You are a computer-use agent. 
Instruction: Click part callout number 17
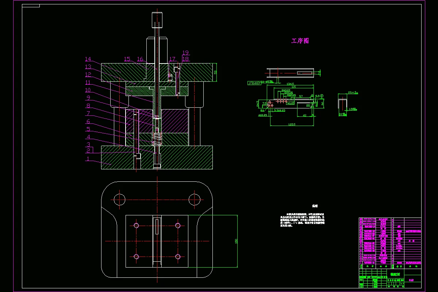(x=172, y=59)
